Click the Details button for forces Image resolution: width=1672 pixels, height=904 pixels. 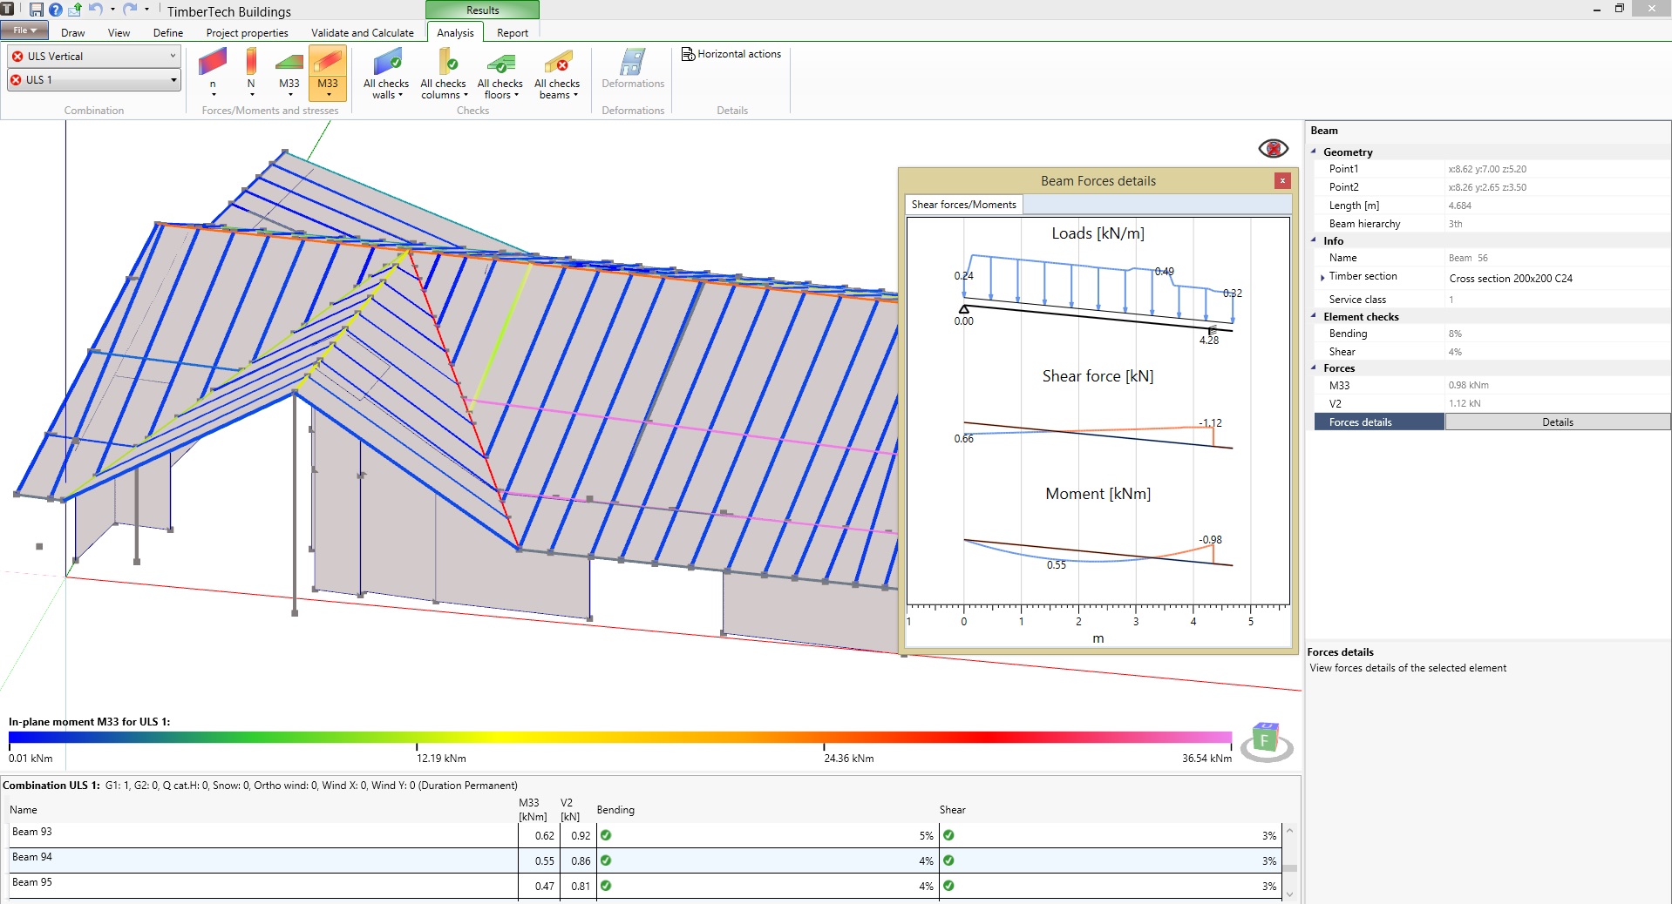coord(1557,422)
